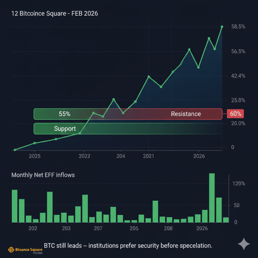Click the leftmost bar in inflows chart
Image resolution: width=258 pixels, height=258 pixels.
pyautogui.click(x=15, y=206)
